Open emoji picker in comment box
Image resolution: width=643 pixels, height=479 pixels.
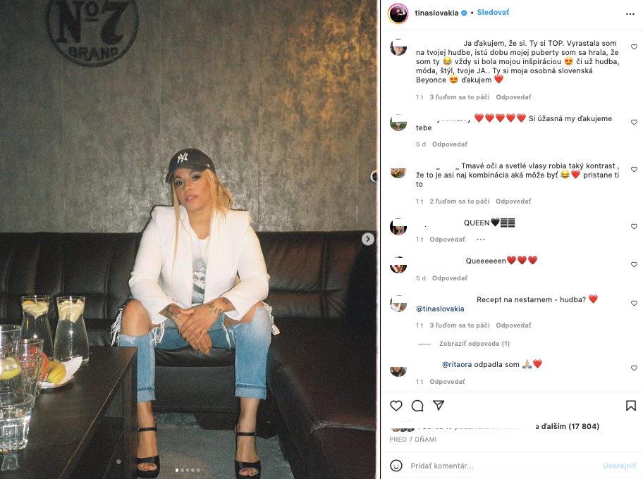[396, 466]
